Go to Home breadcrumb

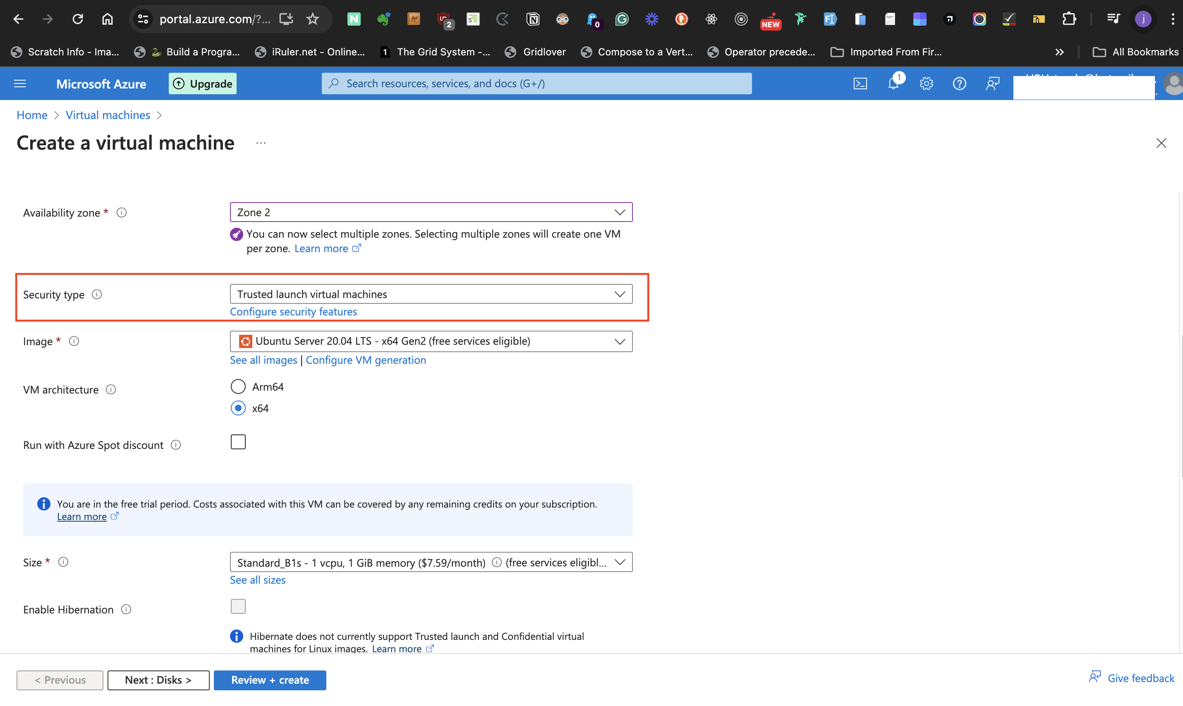[32, 115]
